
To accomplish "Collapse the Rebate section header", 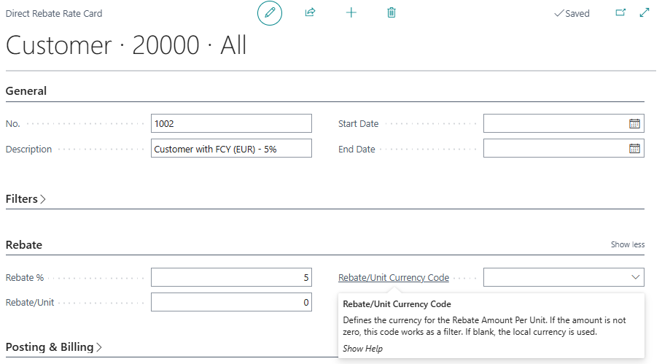I will (23, 245).
